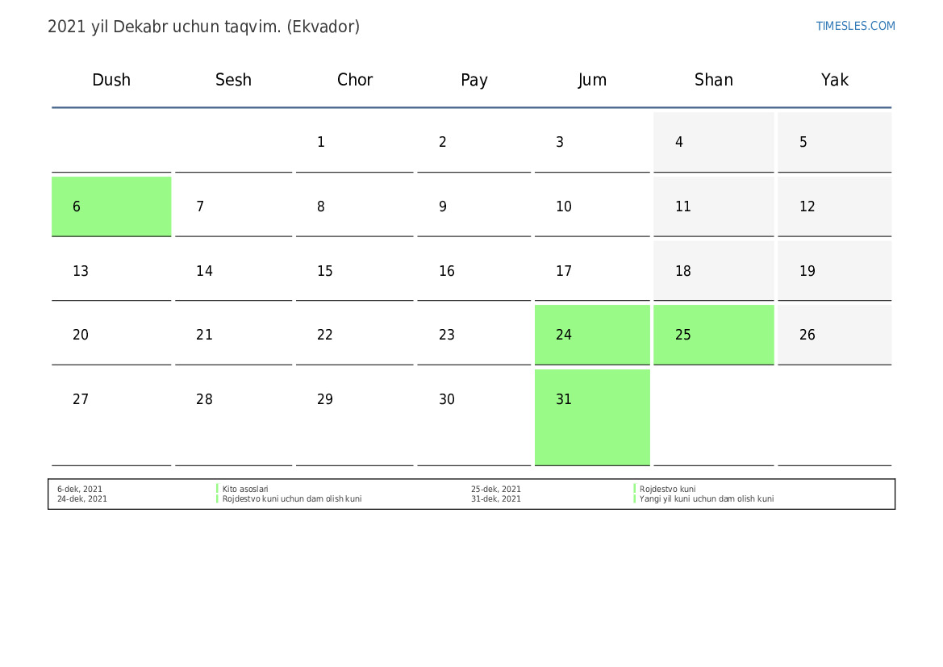Select December 25 Christmas day cell
This screenshot has width=943, height=667.
713,335
